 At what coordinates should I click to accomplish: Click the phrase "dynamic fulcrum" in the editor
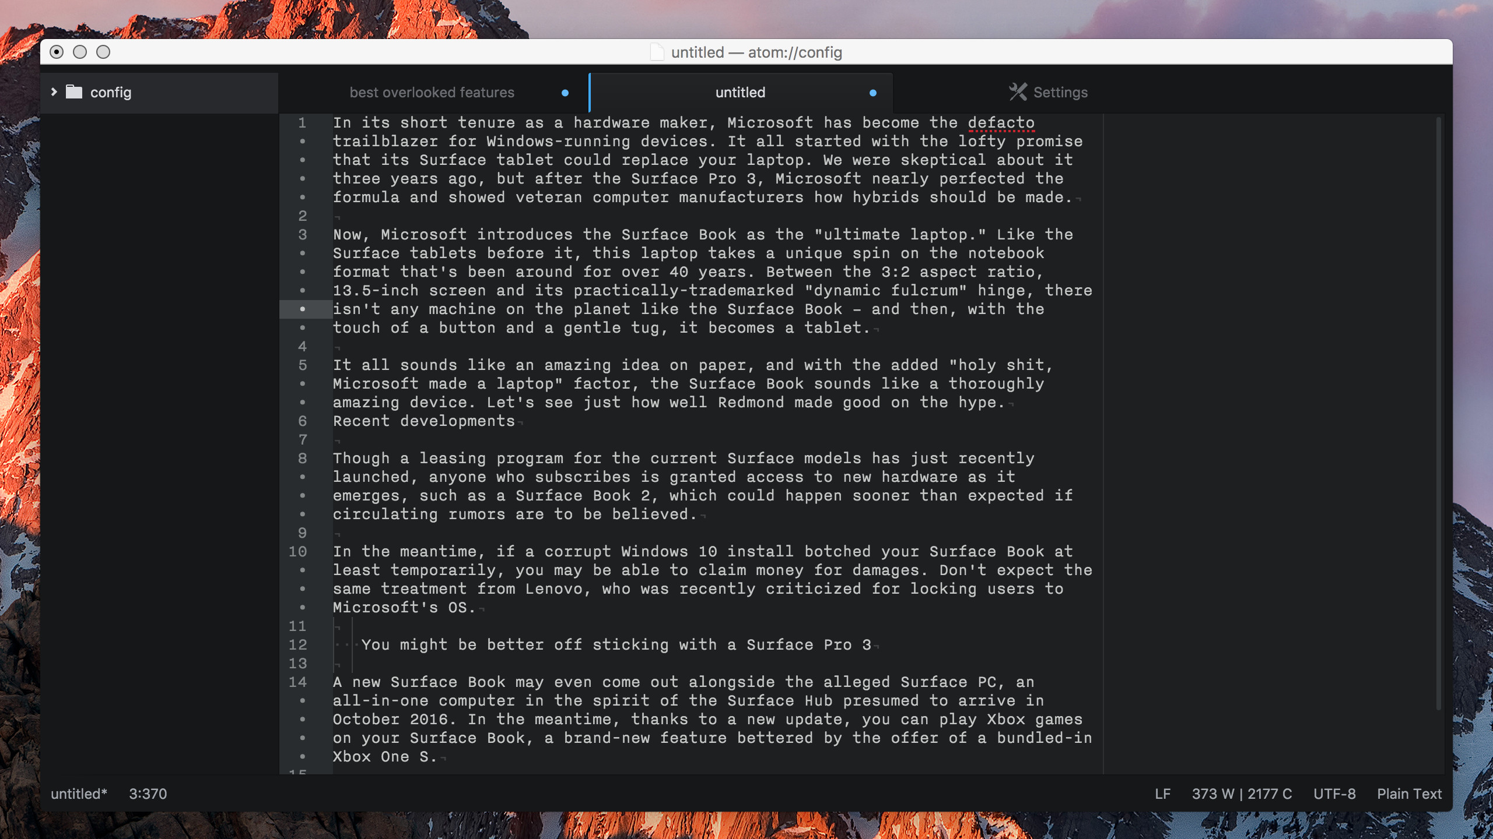click(x=886, y=291)
